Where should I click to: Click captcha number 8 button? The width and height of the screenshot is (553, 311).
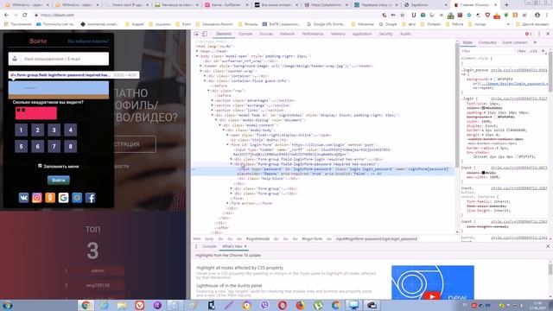click(71, 146)
